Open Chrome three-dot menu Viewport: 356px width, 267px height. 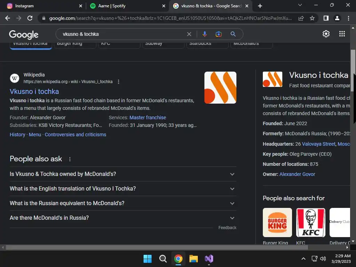348,18
